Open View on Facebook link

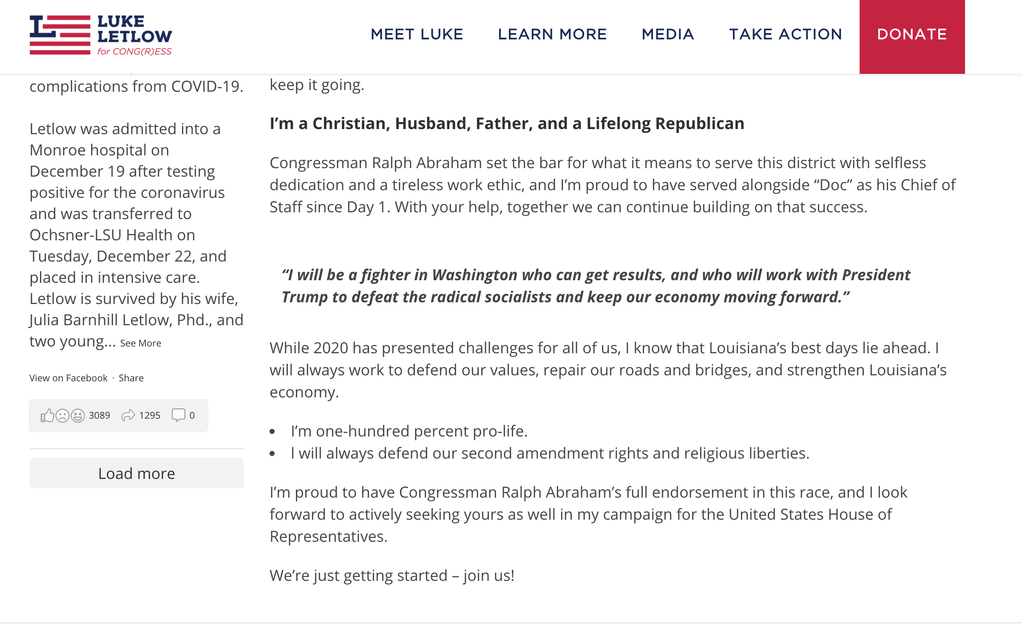click(x=68, y=378)
